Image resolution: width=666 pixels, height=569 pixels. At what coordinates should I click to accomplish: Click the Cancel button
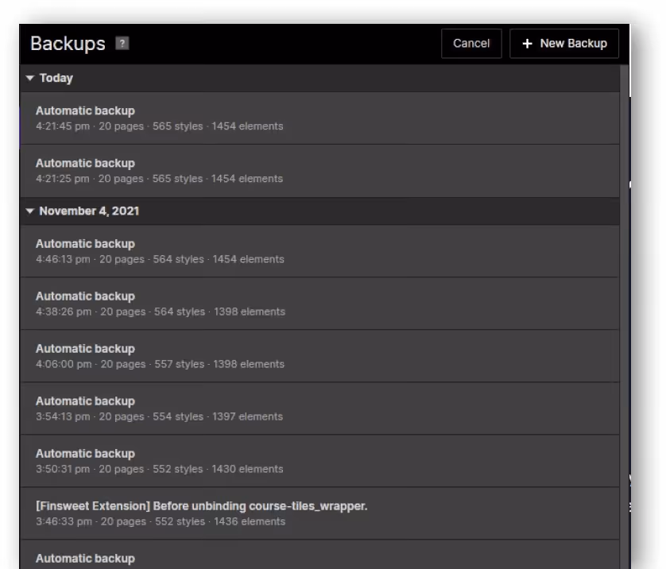tap(471, 44)
